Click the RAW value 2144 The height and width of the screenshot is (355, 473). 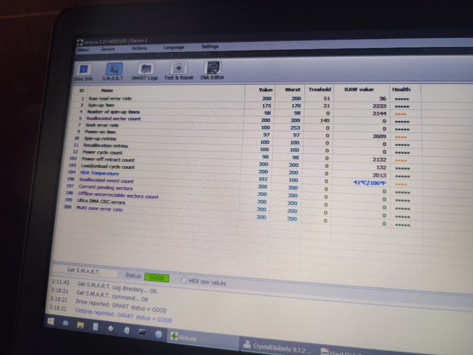tap(379, 113)
